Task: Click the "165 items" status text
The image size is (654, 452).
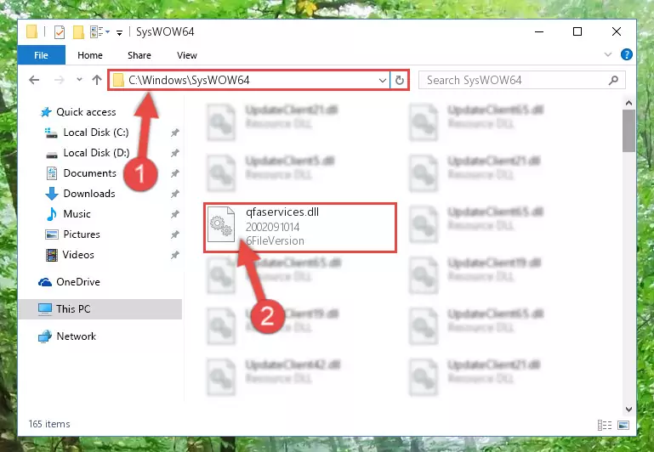Action: pyautogui.click(x=49, y=424)
